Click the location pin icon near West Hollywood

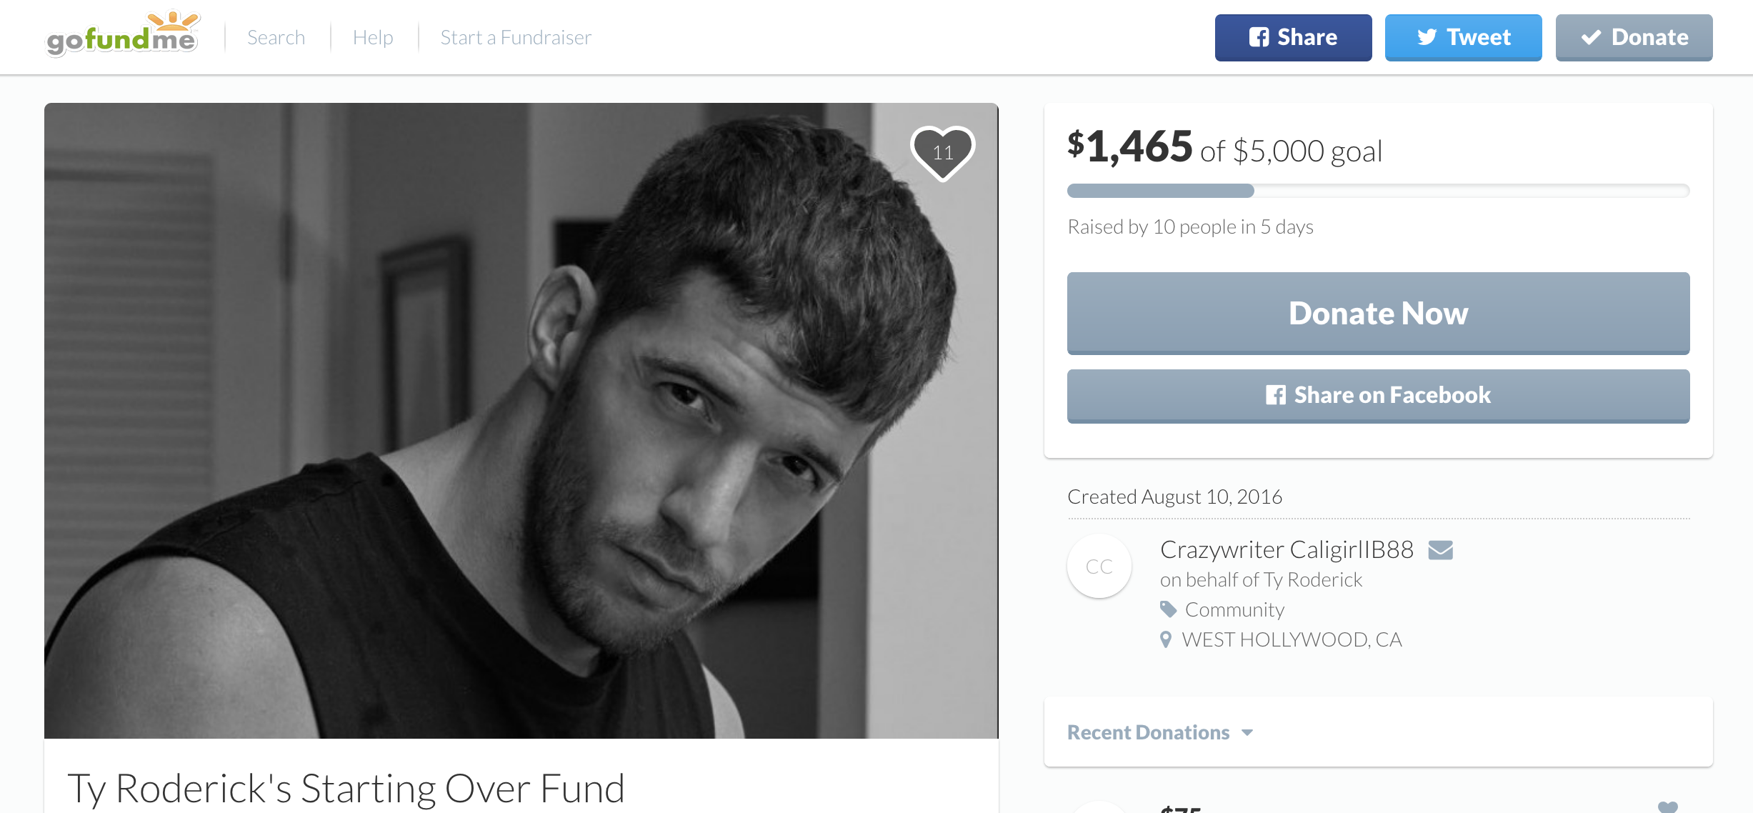point(1166,639)
